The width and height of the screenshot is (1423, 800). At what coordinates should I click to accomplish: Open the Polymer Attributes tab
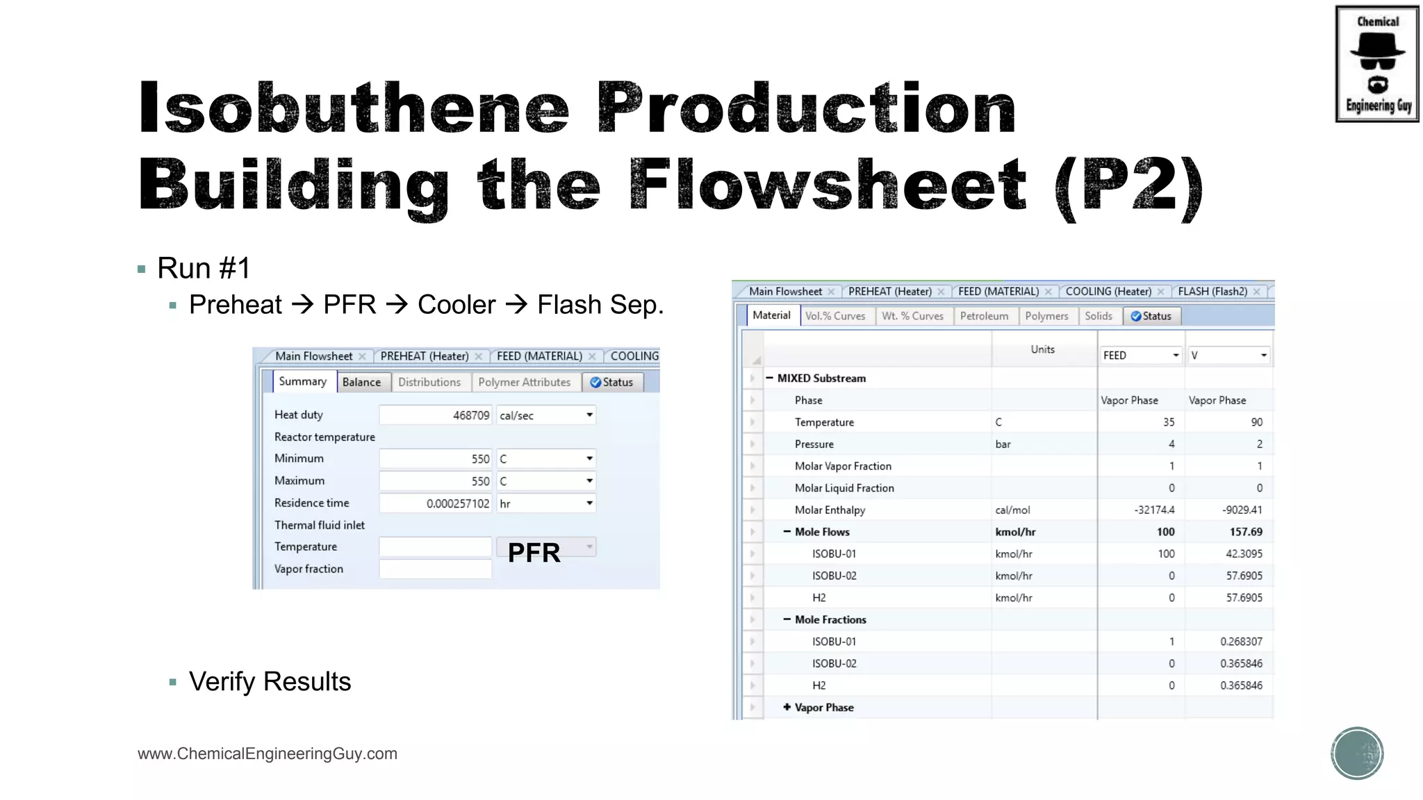coord(525,382)
